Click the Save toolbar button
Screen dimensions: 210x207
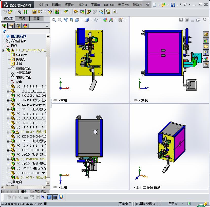(173, 5)
